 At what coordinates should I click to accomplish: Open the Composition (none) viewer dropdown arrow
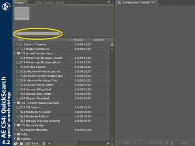tap(153, 2)
